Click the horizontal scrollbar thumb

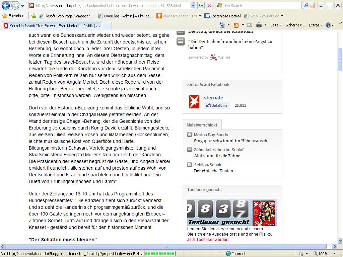[166, 247]
